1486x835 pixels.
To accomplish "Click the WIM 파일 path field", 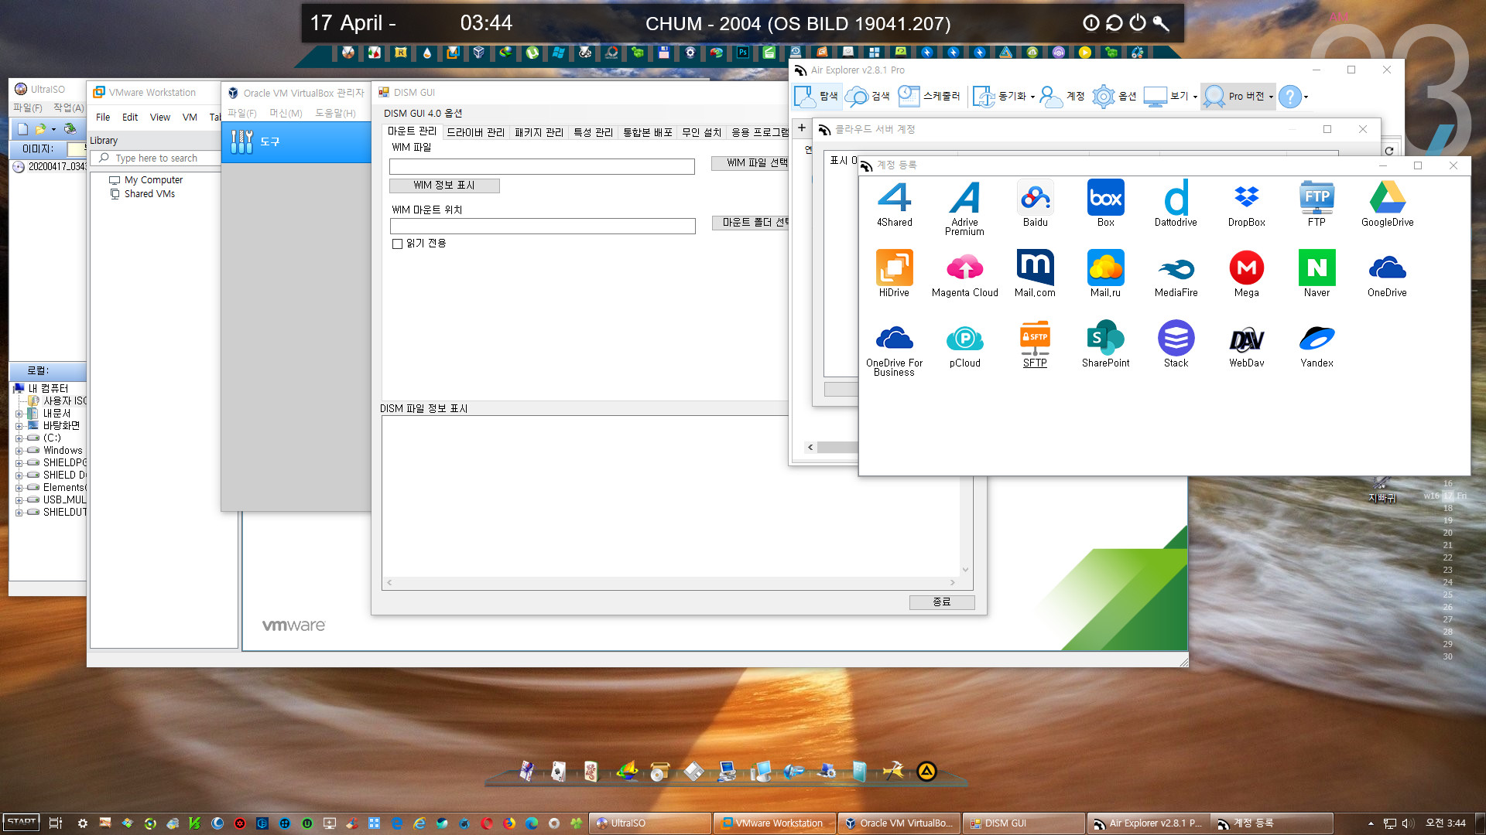I will click(x=542, y=166).
